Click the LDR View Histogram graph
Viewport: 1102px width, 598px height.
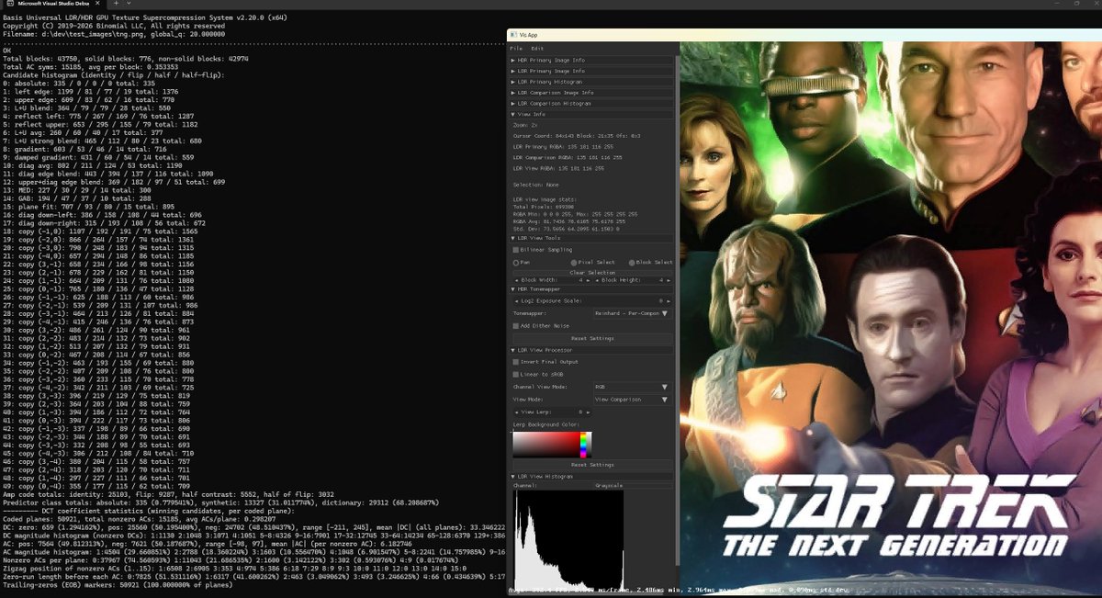click(568, 540)
